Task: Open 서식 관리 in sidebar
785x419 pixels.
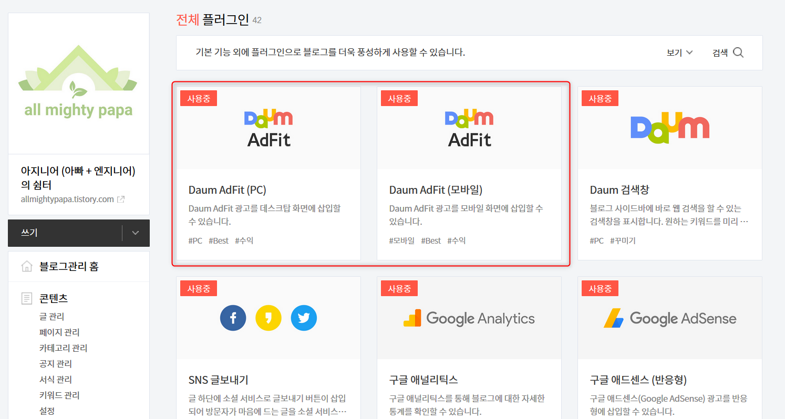Action: 55,380
